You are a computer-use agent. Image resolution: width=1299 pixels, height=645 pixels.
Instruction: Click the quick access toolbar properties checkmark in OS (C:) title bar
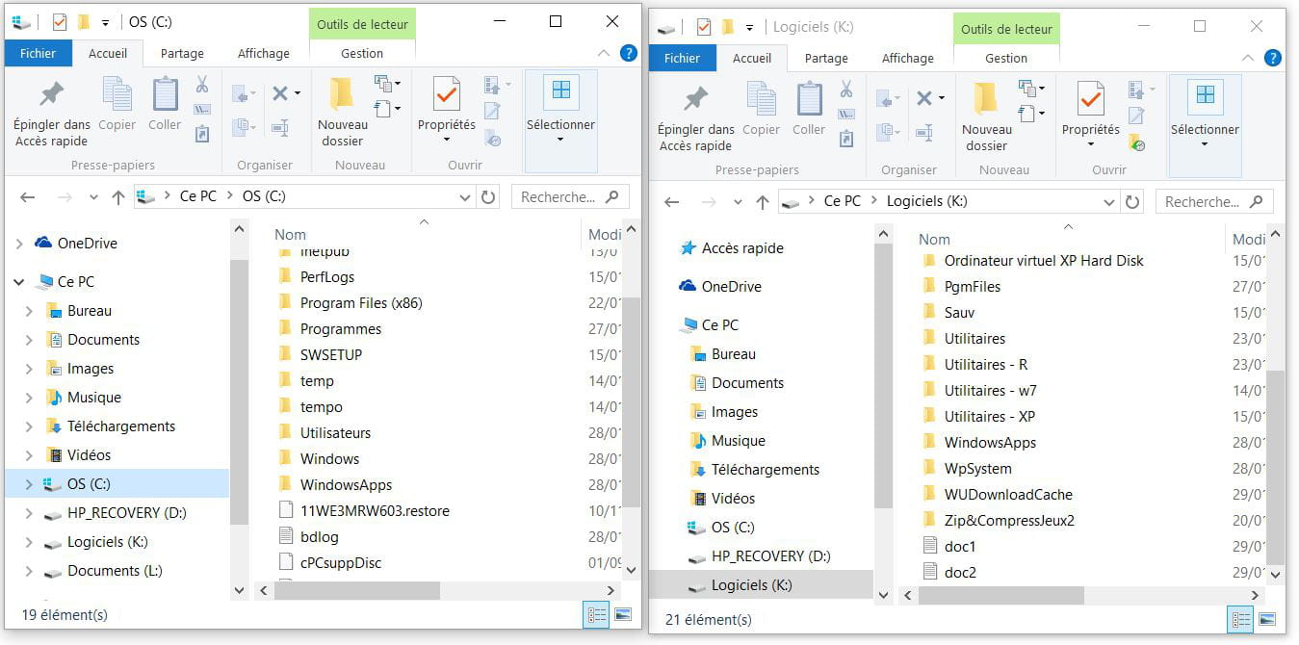pos(60,21)
